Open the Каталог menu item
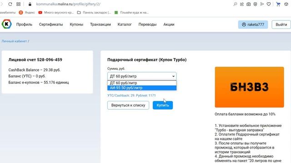The image size is (291, 163). [x=125, y=24]
